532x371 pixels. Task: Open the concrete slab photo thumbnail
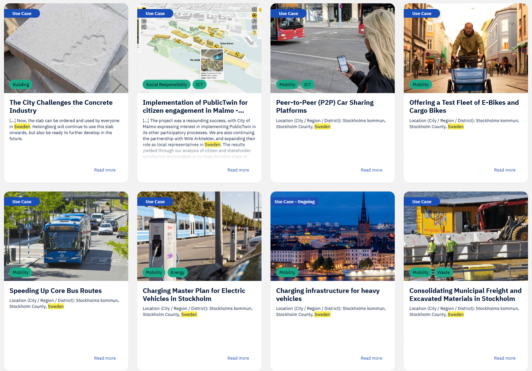point(66,48)
